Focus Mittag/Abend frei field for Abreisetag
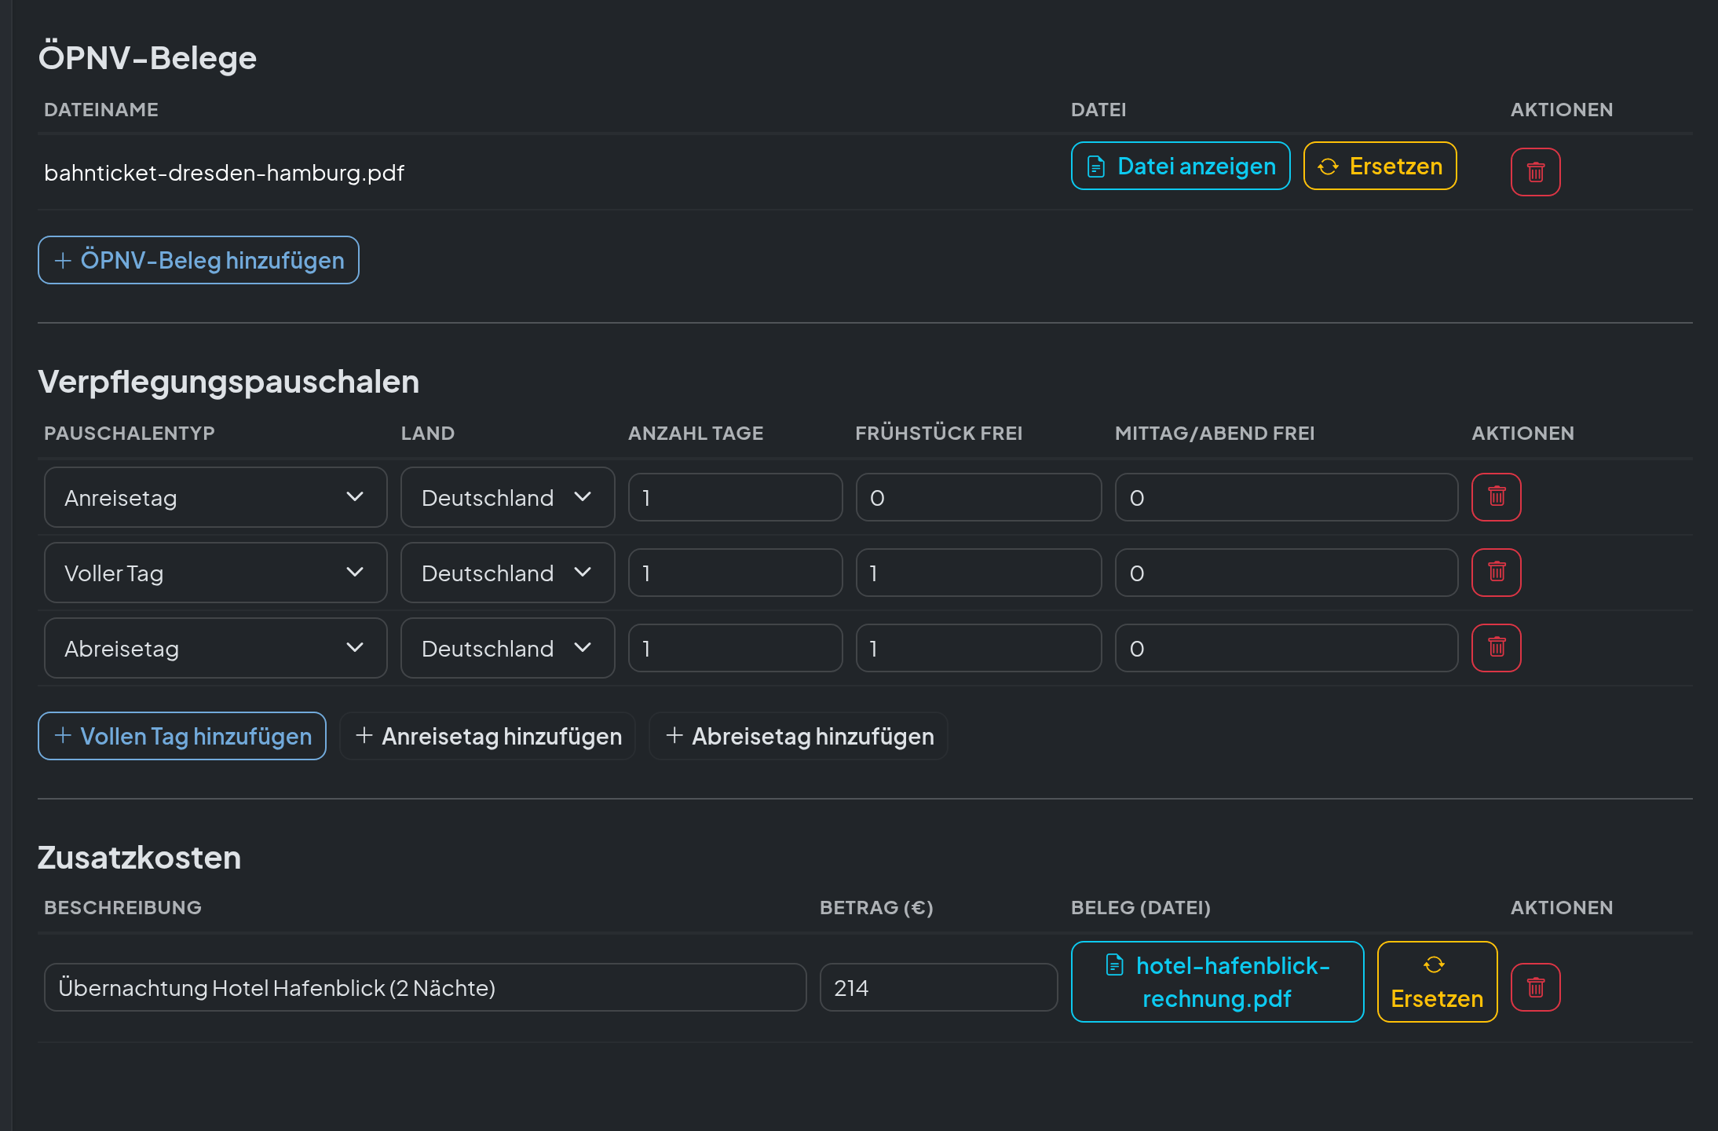Screen dimensions: 1718x1131 point(1286,648)
